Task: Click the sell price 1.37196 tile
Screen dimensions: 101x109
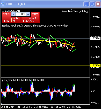Action: coord(11,20)
